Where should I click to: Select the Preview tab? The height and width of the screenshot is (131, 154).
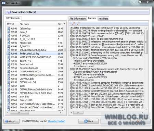(92, 18)
